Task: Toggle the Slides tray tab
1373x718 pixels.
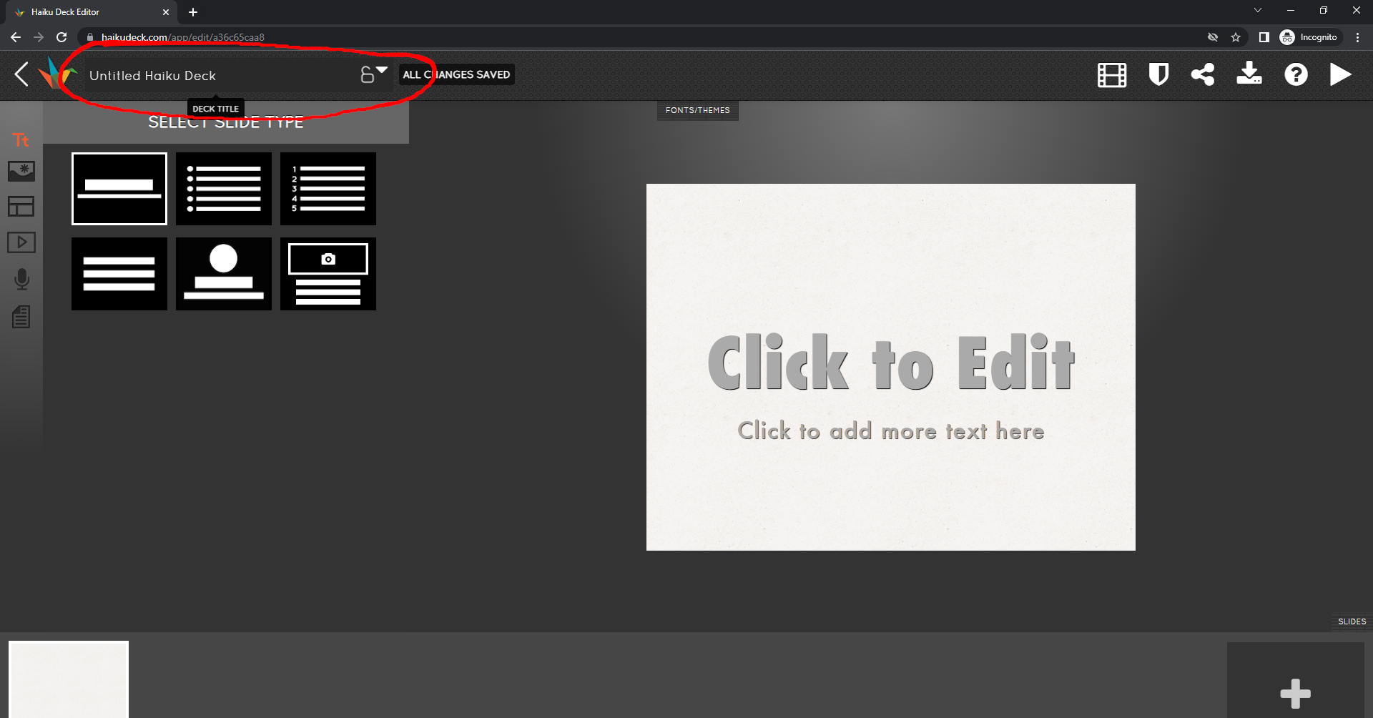Action: click(x=1352, y=621)
